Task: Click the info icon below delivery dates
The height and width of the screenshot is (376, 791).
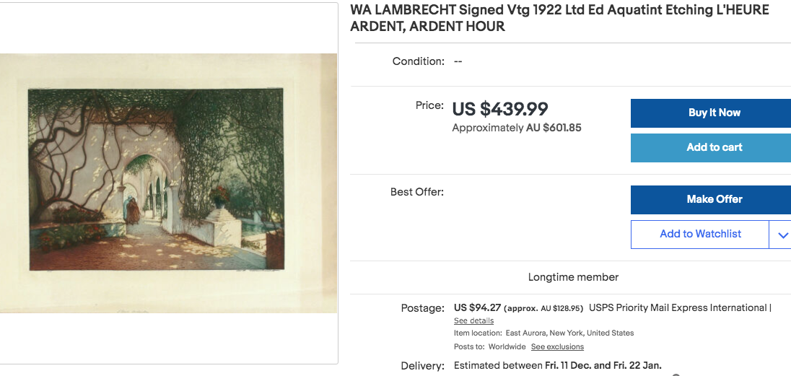Action: point(676,375)
